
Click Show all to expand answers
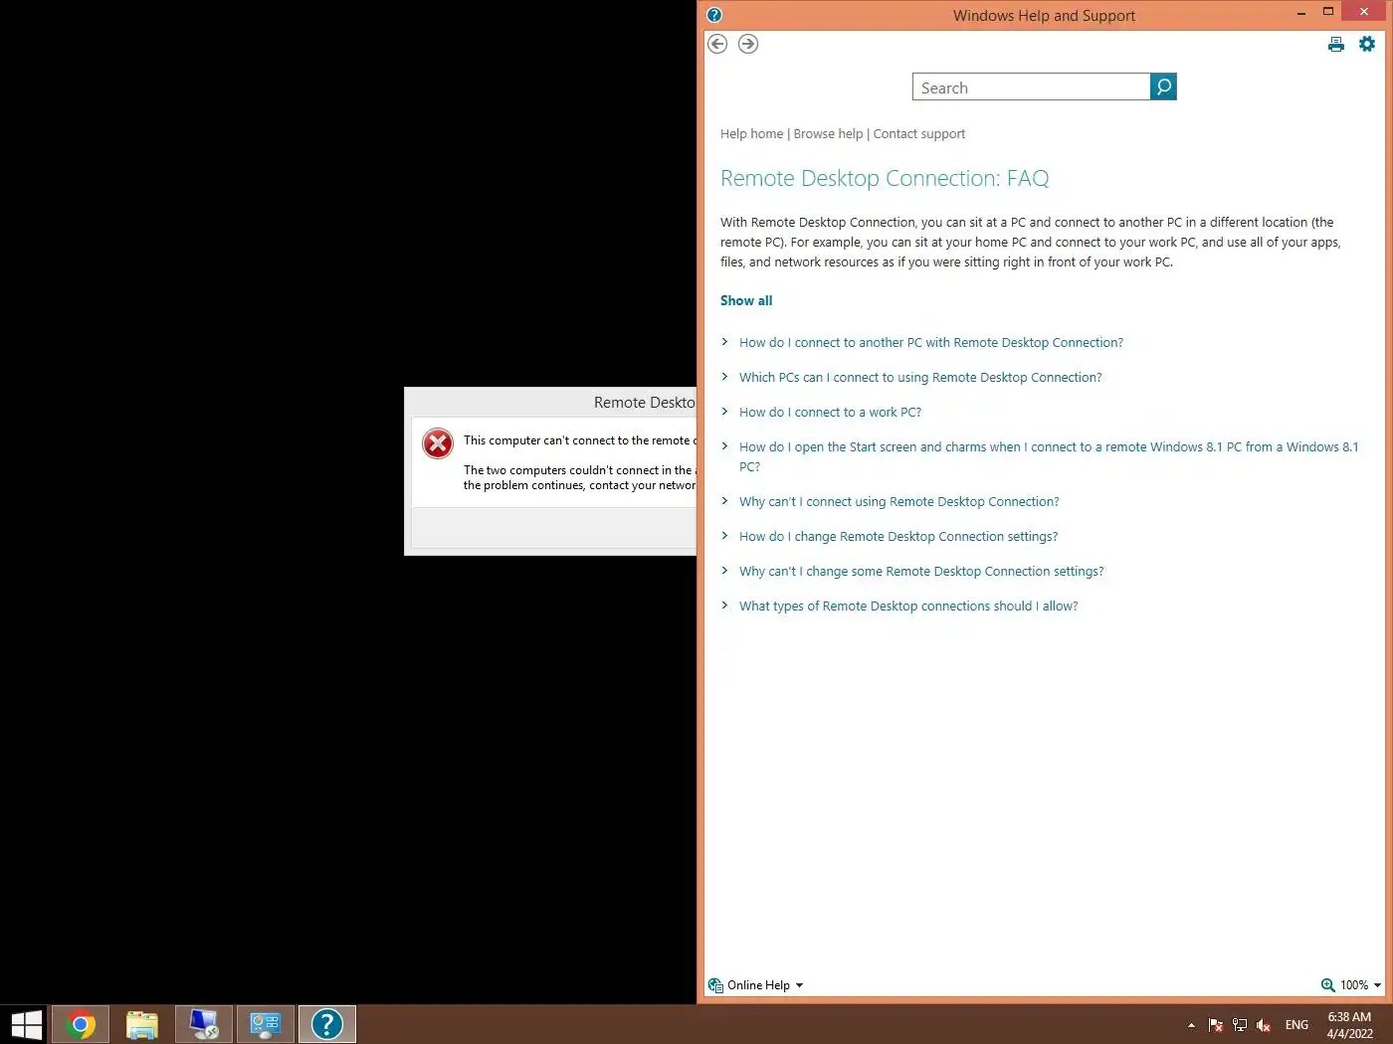746,300
